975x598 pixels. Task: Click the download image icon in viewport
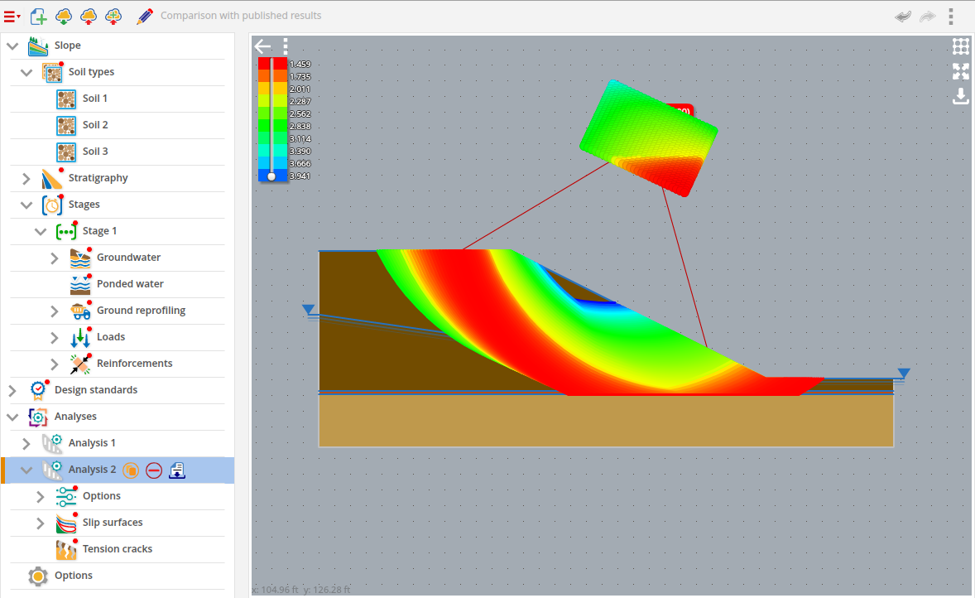pyautogui.click(x=960, y=96)
